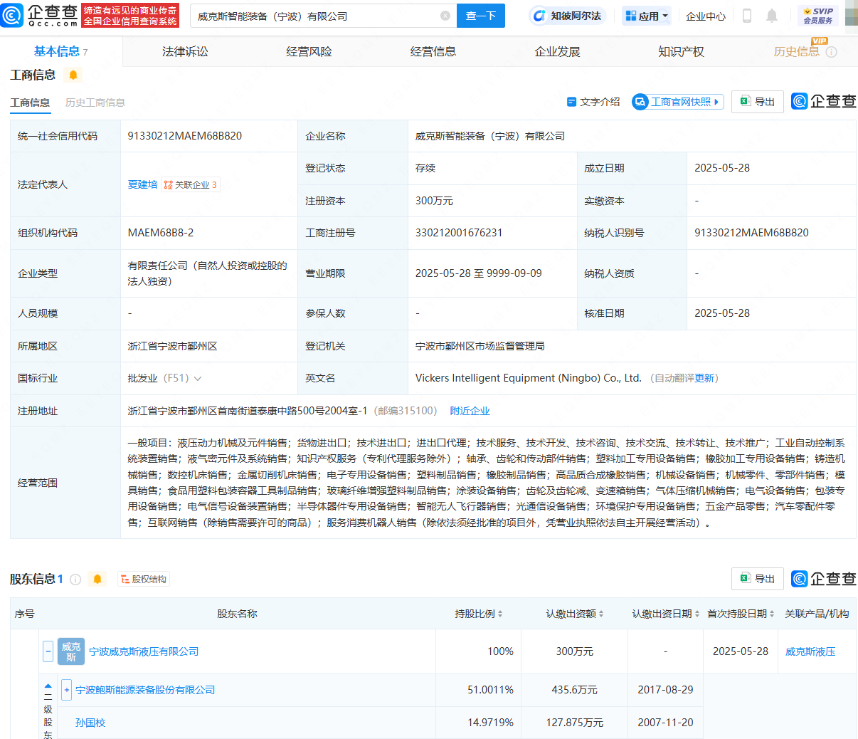Open 股权结构 chart button
The height and width of the screenshot is (739, 858).
143,579
